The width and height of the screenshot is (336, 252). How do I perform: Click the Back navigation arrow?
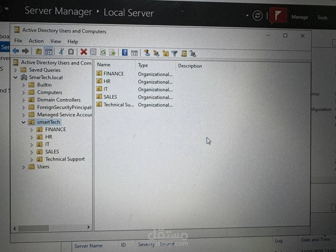coord(15,51)
